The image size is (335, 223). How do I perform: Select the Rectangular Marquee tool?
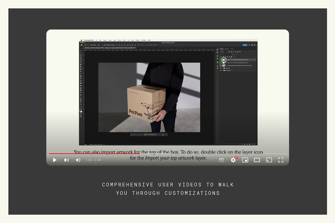coord(81,52)
